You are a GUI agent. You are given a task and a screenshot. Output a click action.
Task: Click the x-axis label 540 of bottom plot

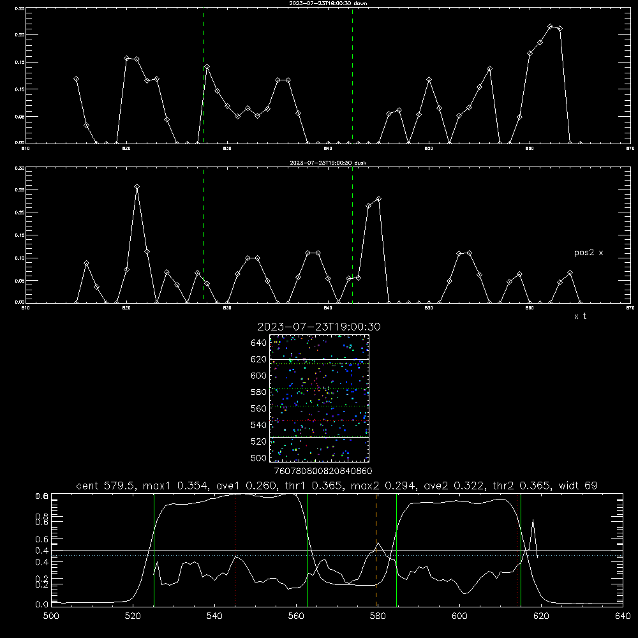(x=214, y=616)
